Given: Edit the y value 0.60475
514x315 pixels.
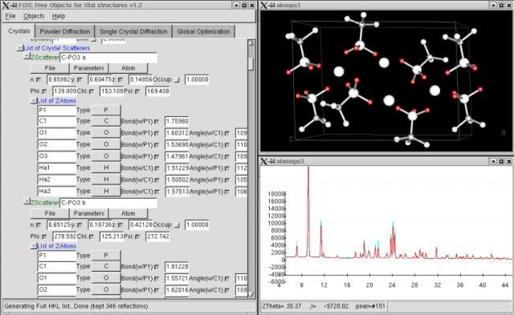Looking at the screenshot, I should point(100,79).
